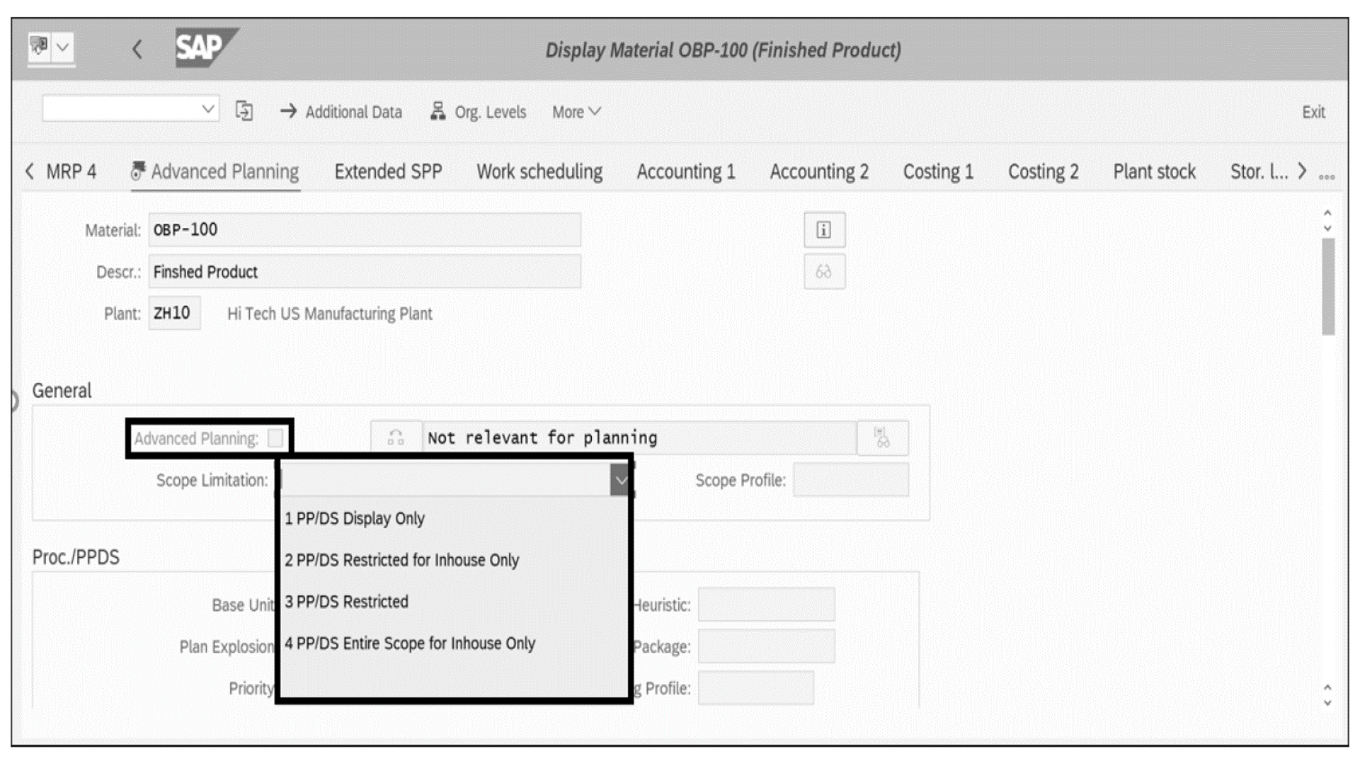Open the Accounting 1 tab

[685, 171]
